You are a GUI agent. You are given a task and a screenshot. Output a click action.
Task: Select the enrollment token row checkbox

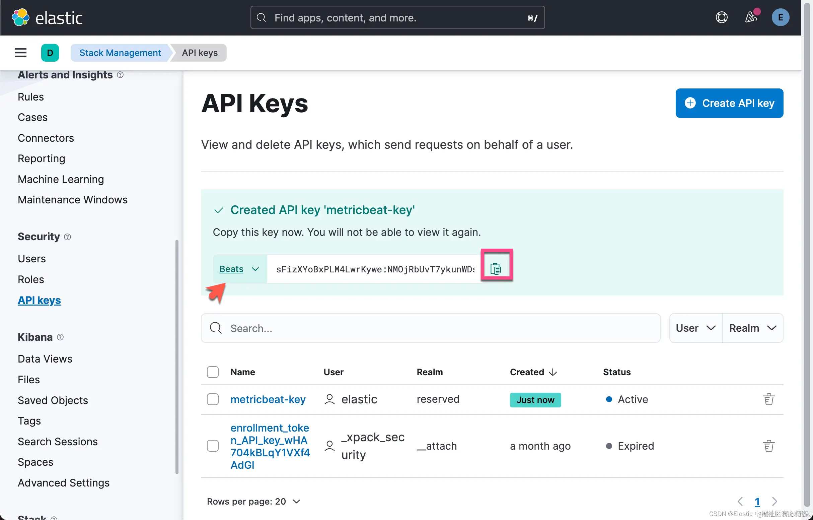[x=213, y=446]
